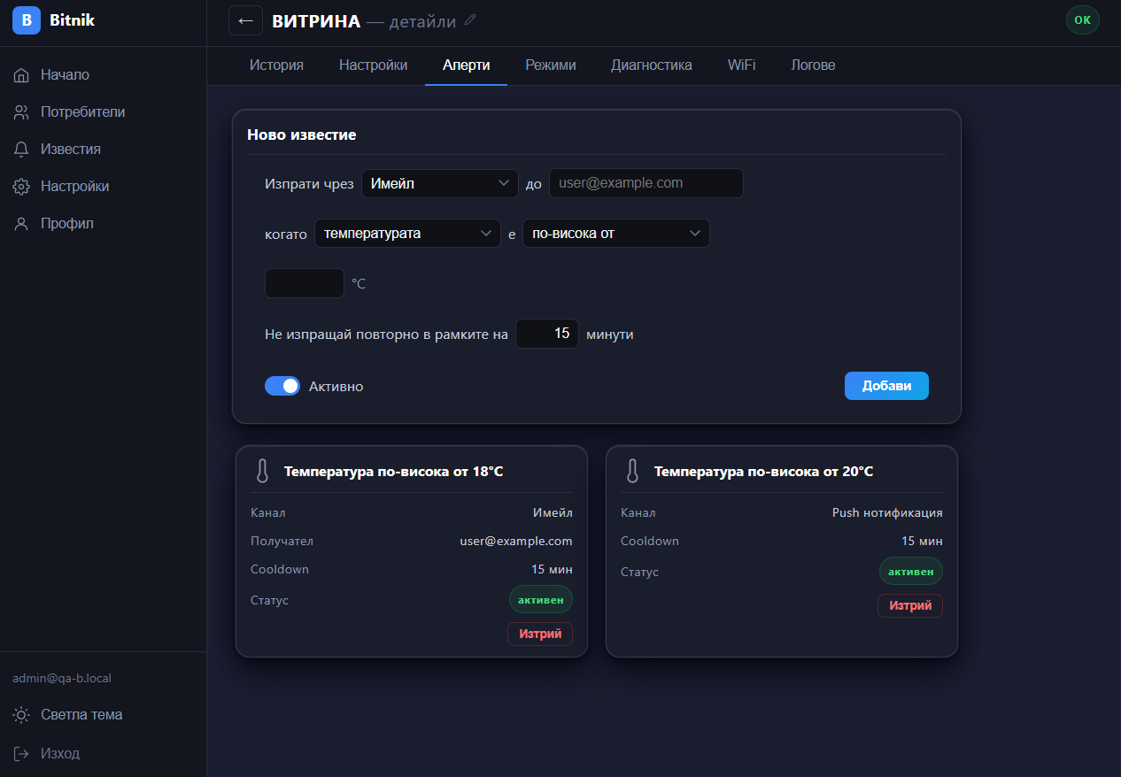Click the OK status badge
Image resolution: width=1121 pixels, height=777 pixels.
(1082, 19)
